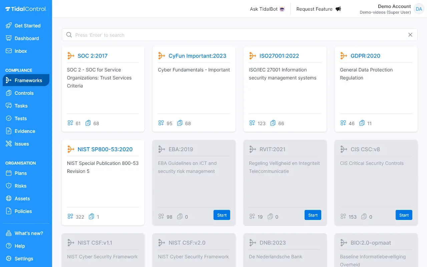The height and width of the screenshot is (267, 427).
Task: Open the ISO27001:2022 framework
Action: coord(279,56)
